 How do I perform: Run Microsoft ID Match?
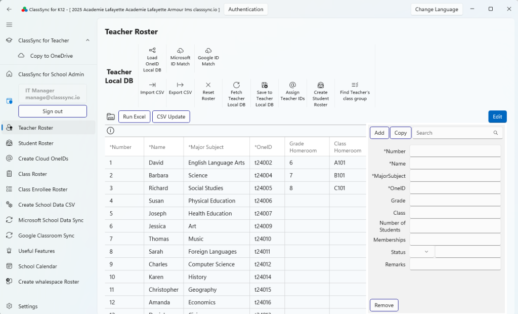point(181,57)
